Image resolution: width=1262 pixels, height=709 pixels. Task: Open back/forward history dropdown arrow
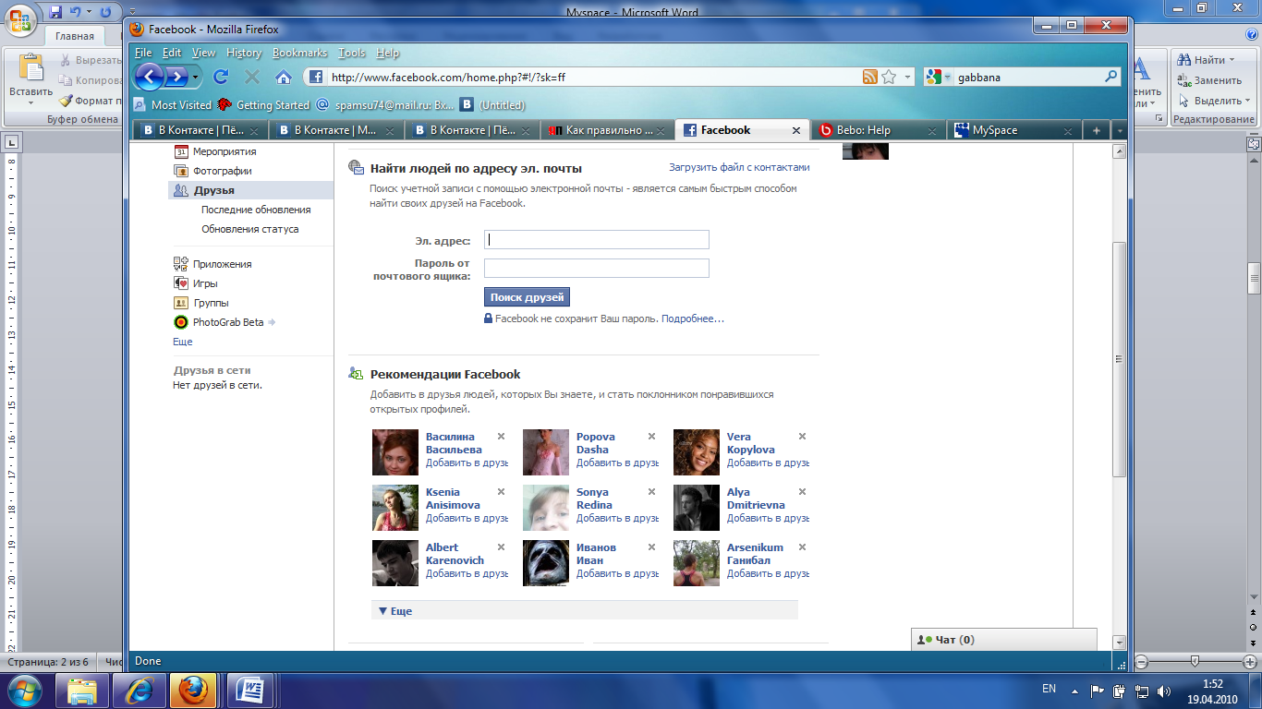pos(196,77)
